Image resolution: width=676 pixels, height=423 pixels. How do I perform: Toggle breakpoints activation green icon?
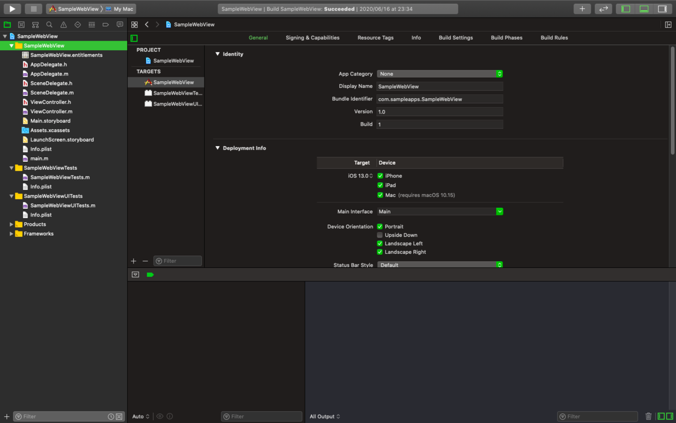pyautogui.click(x=150, y=275)
